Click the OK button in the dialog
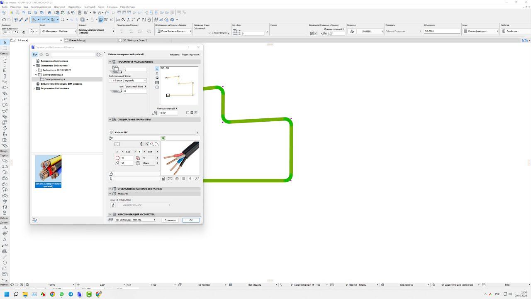Image resolution: width=531 pixels, height=299 pixels. pyautogui.click(x=191, y=220)
